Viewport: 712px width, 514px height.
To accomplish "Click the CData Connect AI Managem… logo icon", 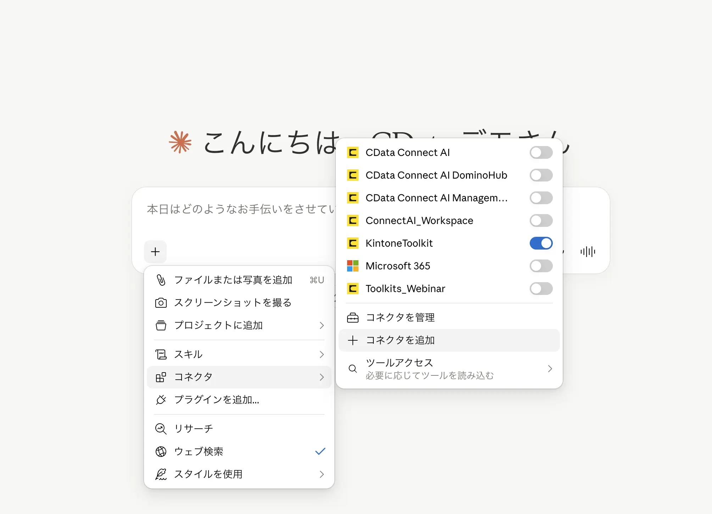I will 353,198.
